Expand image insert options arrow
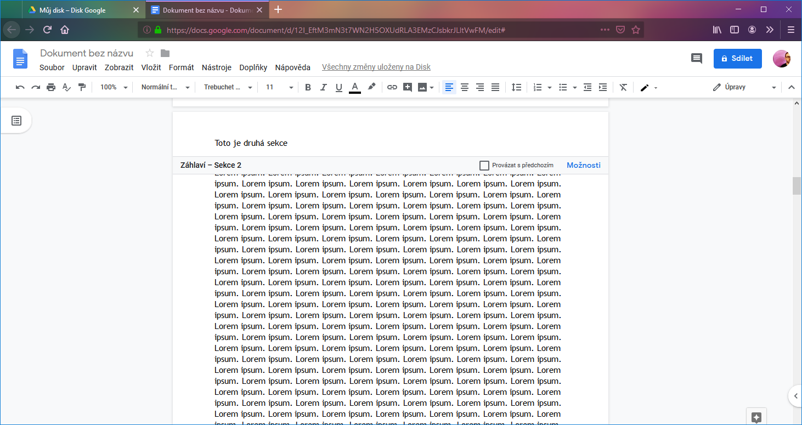802x425 pixels. tap(432, 88)
